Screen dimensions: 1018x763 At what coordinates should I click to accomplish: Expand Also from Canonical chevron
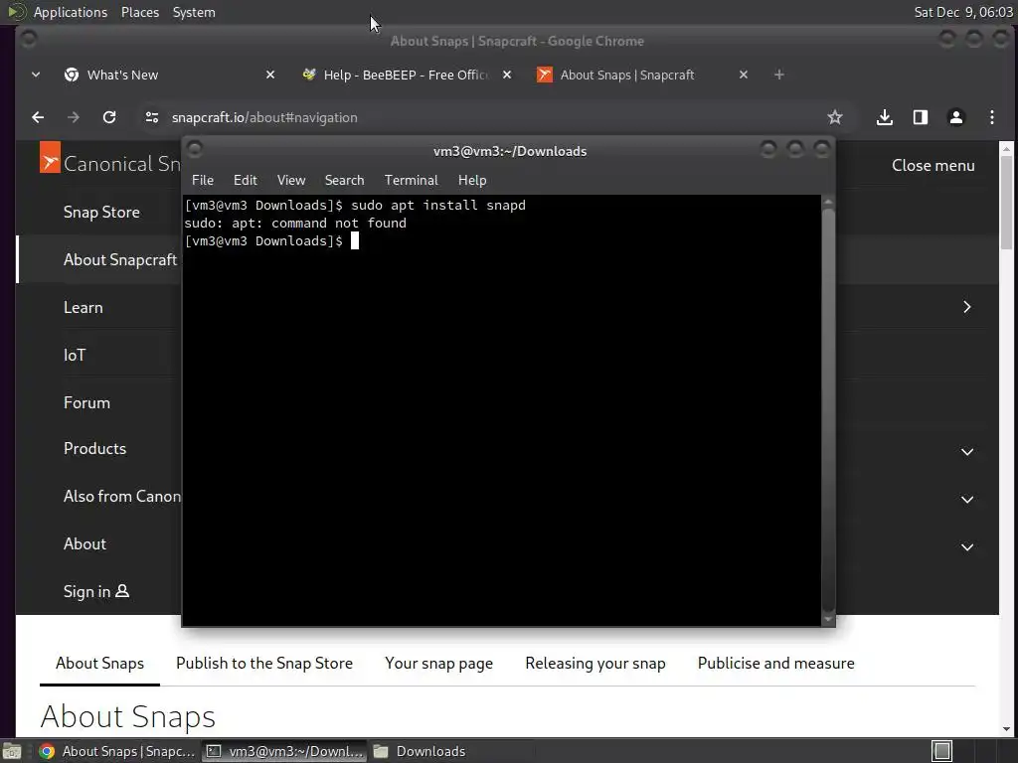click(x=966, y=500)
